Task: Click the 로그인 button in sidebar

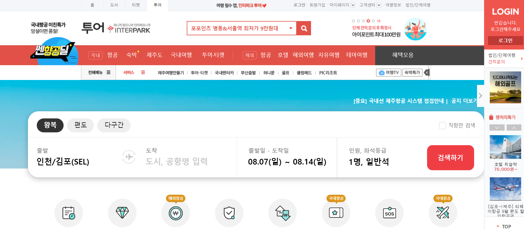Action: [505, 40]
